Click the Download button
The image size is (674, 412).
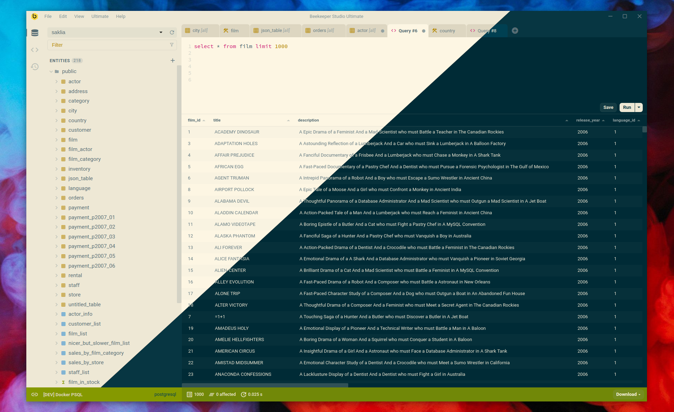click(x=628, y=394)
